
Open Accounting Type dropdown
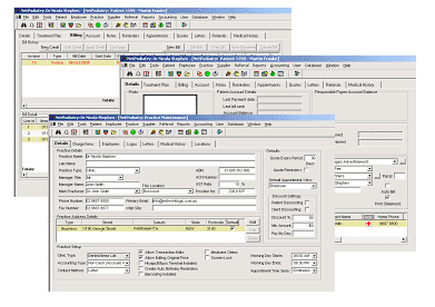(127, 263)
